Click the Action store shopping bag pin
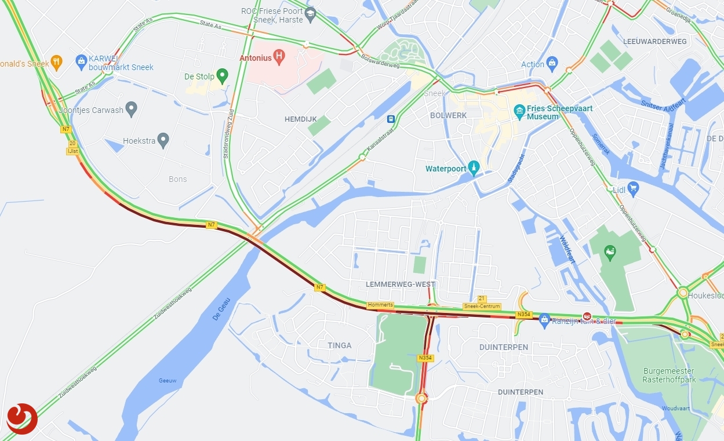 pos(552,63)
